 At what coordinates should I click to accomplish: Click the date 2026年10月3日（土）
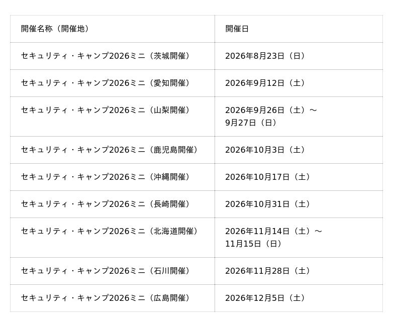point(266,150)
